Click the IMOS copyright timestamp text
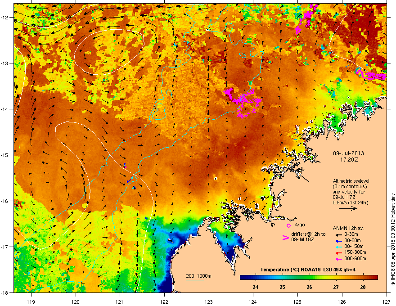 tap(393, 239)
